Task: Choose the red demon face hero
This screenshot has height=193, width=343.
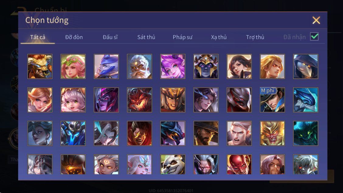Action: click(139, 100)
